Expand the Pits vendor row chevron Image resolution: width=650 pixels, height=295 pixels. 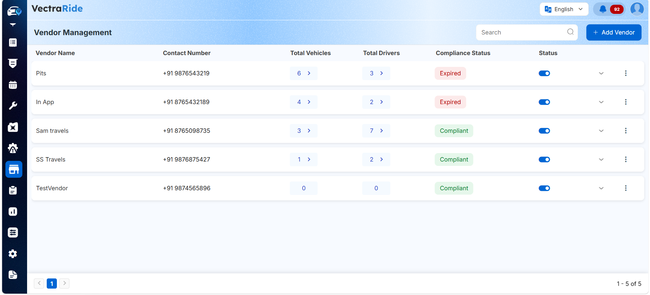tap(601, 73)
